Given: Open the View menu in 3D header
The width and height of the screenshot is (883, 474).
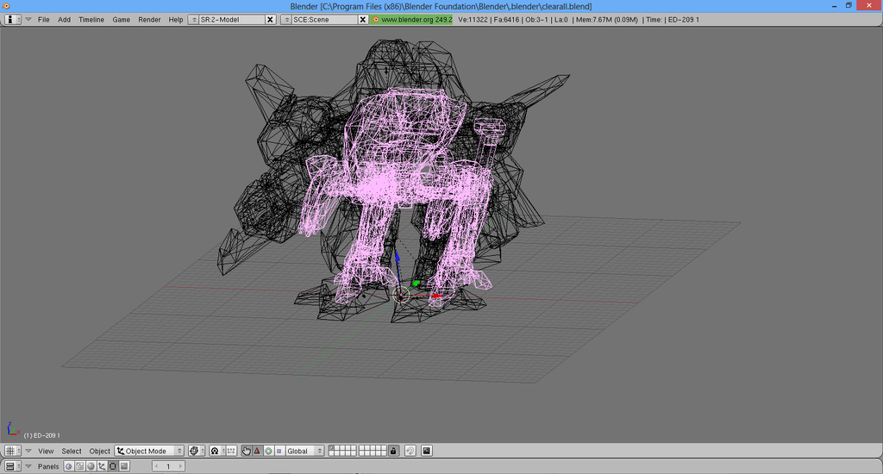Looking at the screenshot, I should pyautogui.click(x=46, y=451).
